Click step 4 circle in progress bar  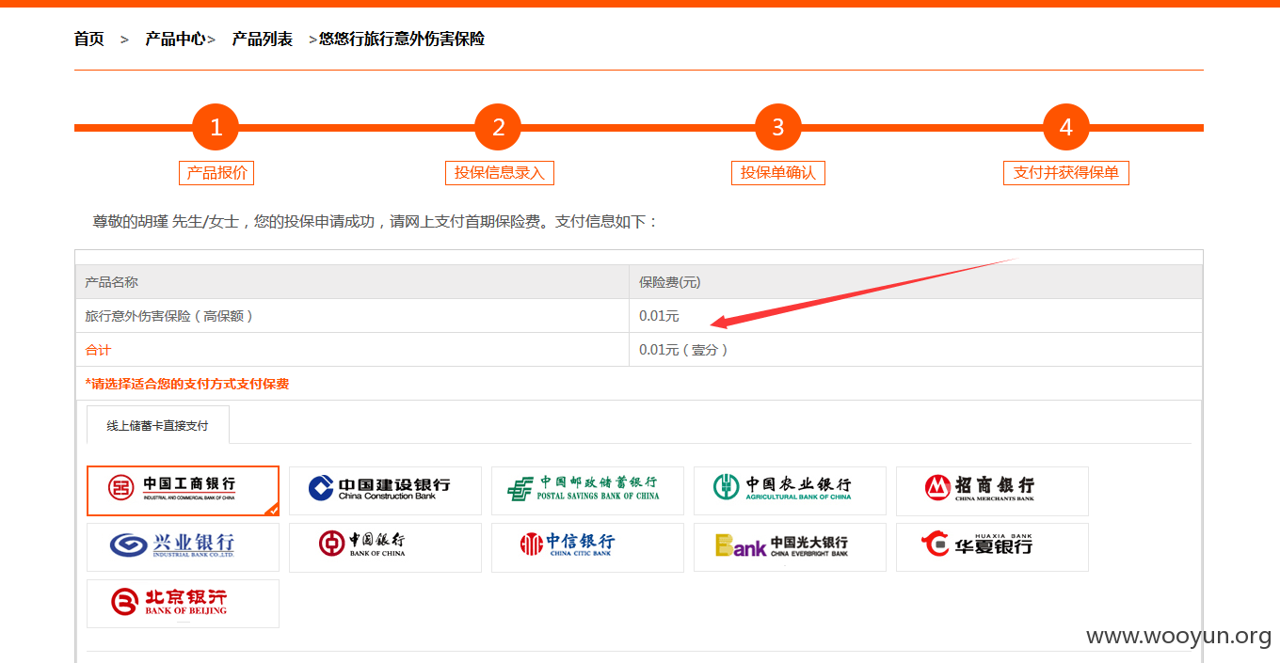(x=1066, y=127)
